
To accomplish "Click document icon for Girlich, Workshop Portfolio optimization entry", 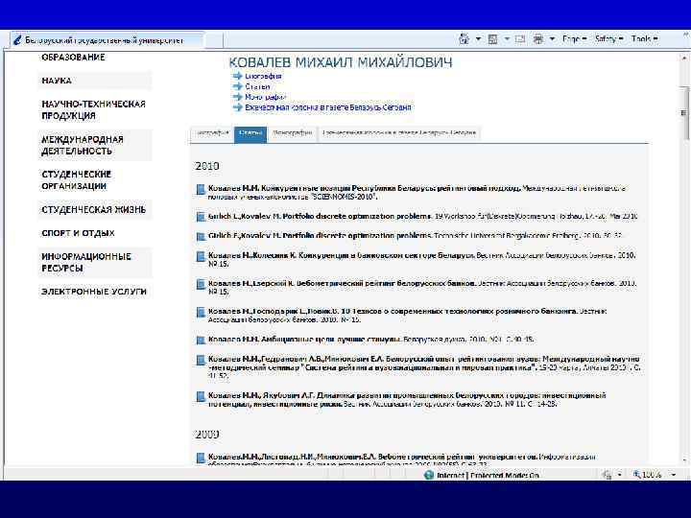I will (x=201, y=217).
